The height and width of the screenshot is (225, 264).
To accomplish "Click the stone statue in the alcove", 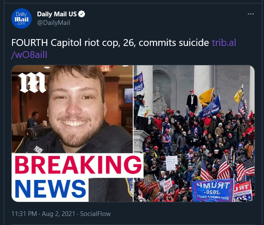I will click(159, 99).
